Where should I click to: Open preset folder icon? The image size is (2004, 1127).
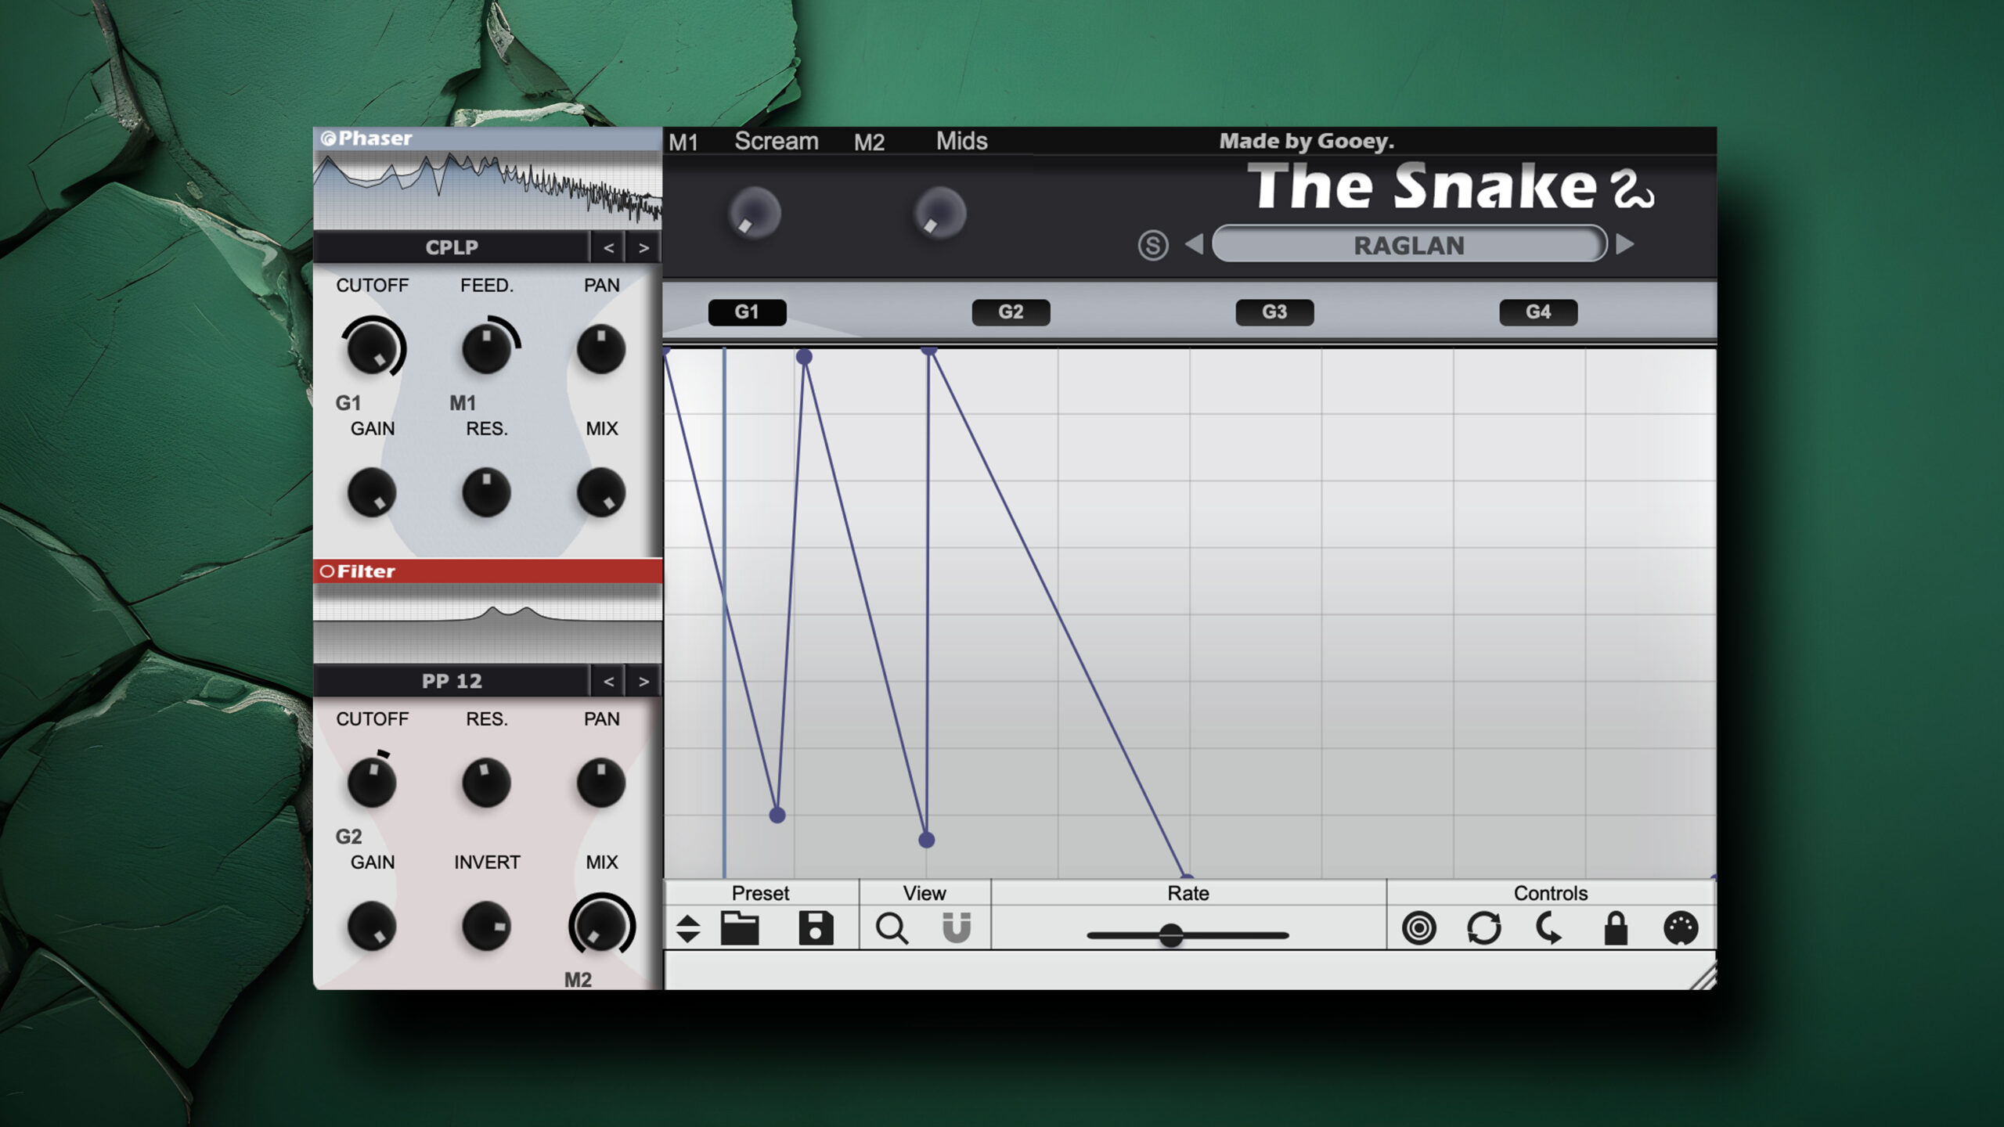(x=740, y=928)
